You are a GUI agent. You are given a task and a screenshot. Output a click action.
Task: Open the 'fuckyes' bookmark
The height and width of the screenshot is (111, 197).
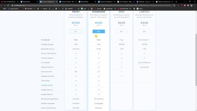[x=44, y=9]
